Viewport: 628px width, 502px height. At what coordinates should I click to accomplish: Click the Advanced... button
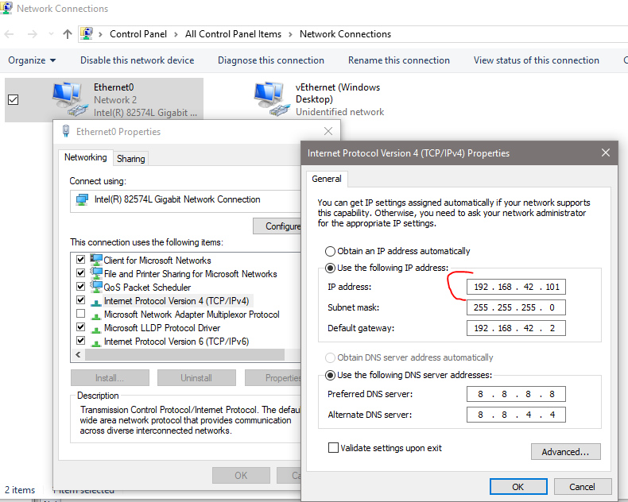565,451
